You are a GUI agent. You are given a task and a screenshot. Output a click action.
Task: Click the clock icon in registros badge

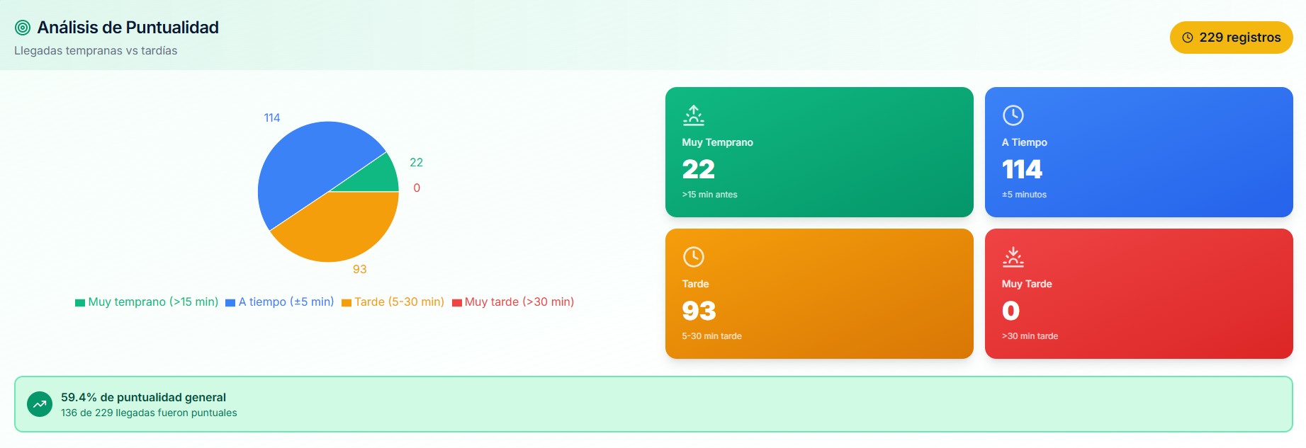pos(1188,38)
